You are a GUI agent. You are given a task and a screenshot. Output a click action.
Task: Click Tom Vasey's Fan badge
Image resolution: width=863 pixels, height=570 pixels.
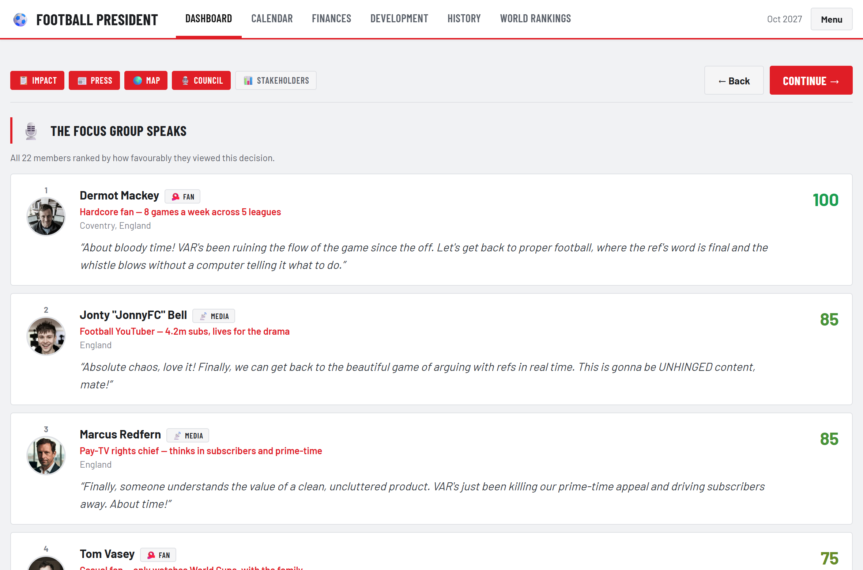[158, 555]
